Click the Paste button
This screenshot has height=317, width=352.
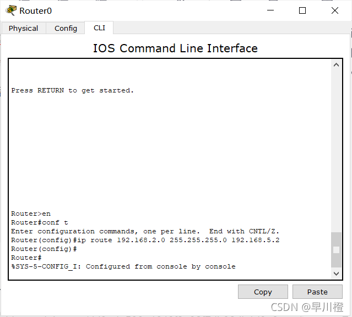click(x=317, y=292)
